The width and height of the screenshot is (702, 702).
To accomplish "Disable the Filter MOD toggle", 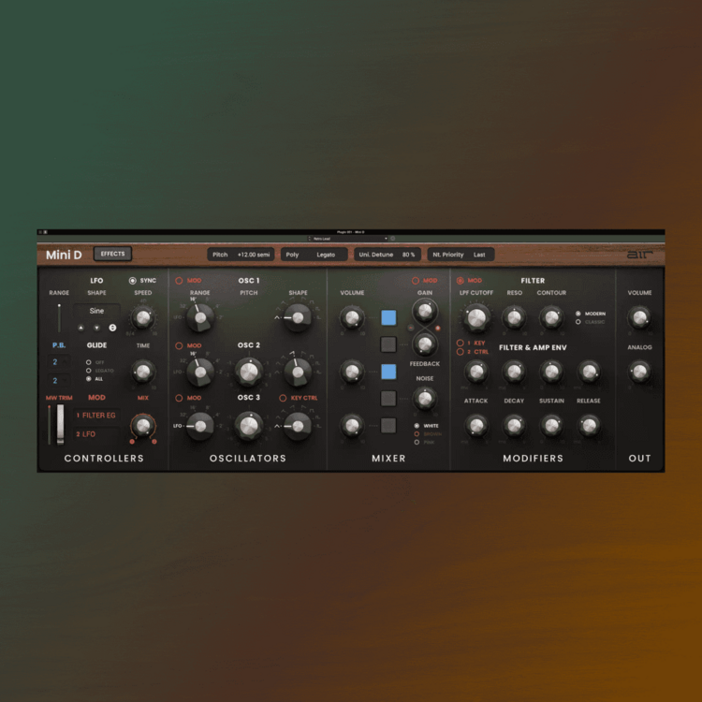I will point(460,281).
